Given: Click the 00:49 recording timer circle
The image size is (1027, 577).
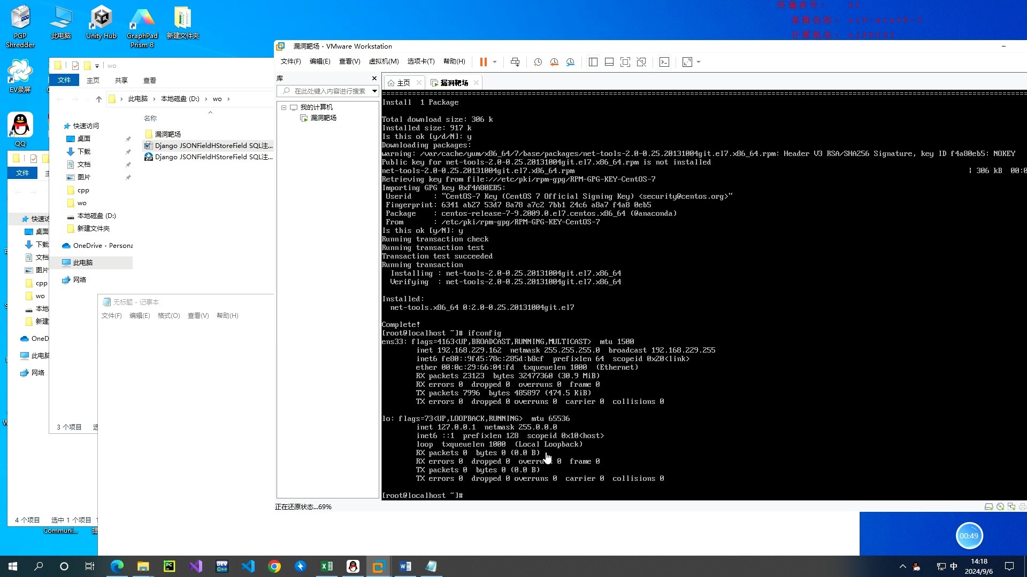Looking at the screenshot, I should click(969, 536).
